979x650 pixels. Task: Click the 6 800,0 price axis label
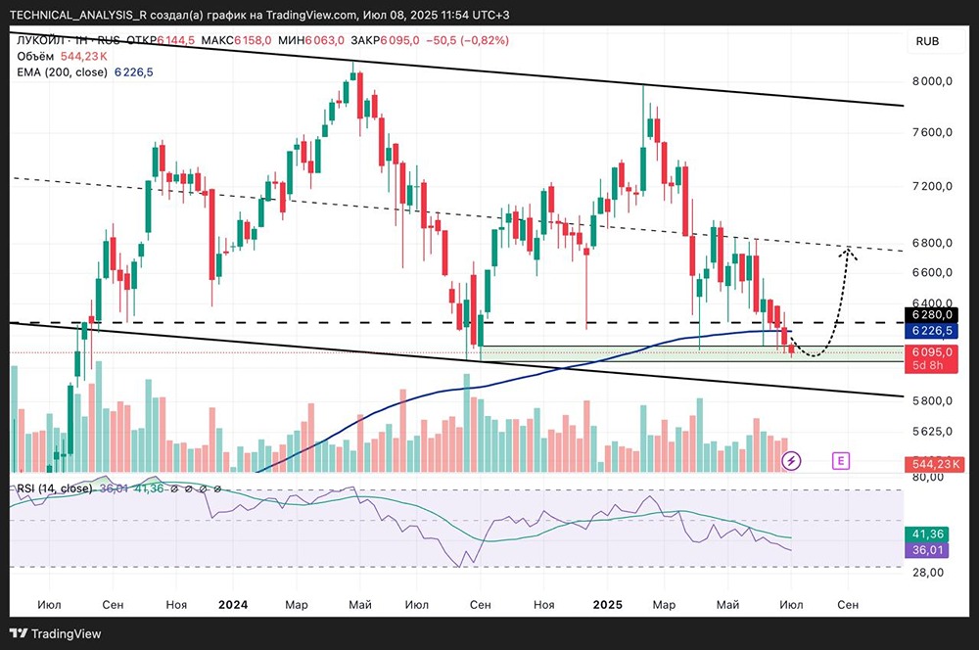(932, 243)
